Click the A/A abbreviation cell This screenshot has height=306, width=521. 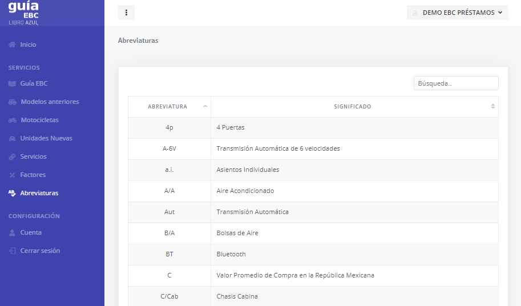pos(169,191)
